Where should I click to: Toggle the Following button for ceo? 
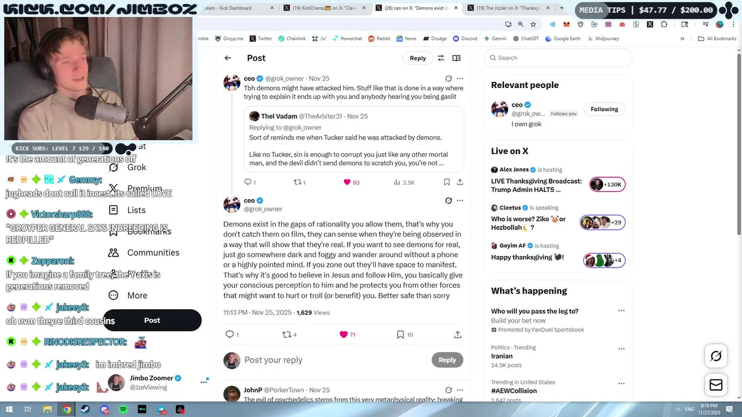[604, 109]
